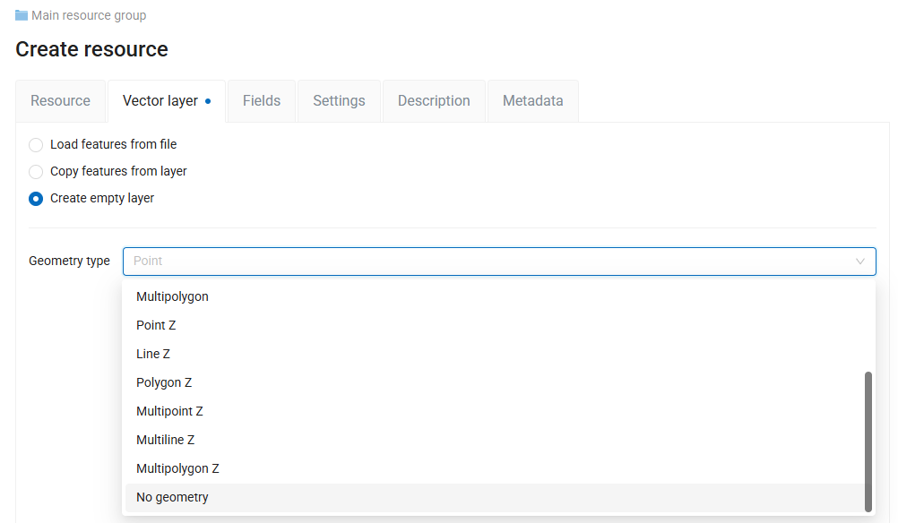Screen dimensions: 898x523
Task: Select Multipoint Z option
Action: pyautogui.click(x=494, y=411)
